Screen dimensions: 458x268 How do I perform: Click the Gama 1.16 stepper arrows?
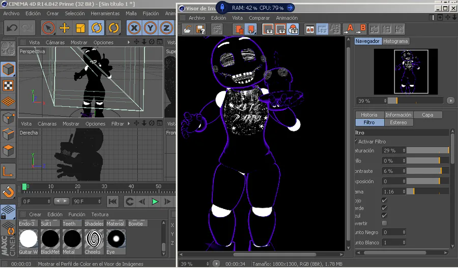tap(404, 192)
